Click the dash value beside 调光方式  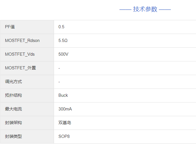[59, 82]
